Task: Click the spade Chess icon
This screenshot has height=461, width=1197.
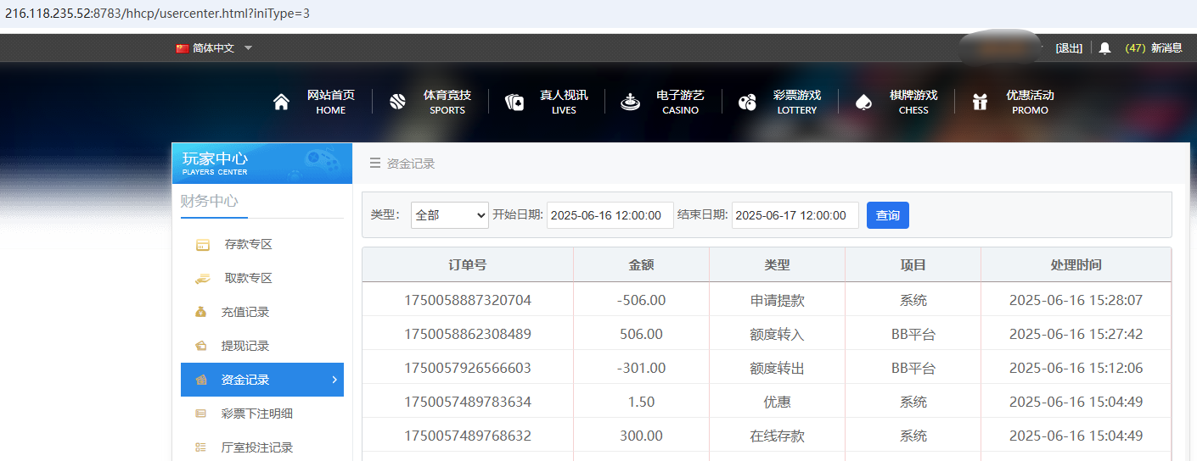Action: pyautogui.click(x=863, y=103)
